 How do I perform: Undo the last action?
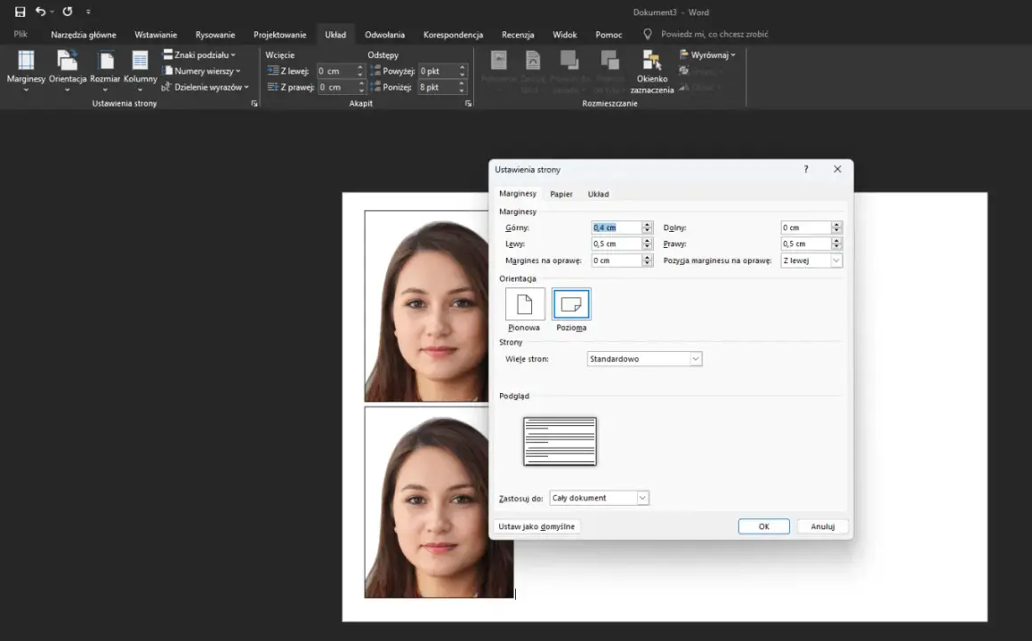41,12
